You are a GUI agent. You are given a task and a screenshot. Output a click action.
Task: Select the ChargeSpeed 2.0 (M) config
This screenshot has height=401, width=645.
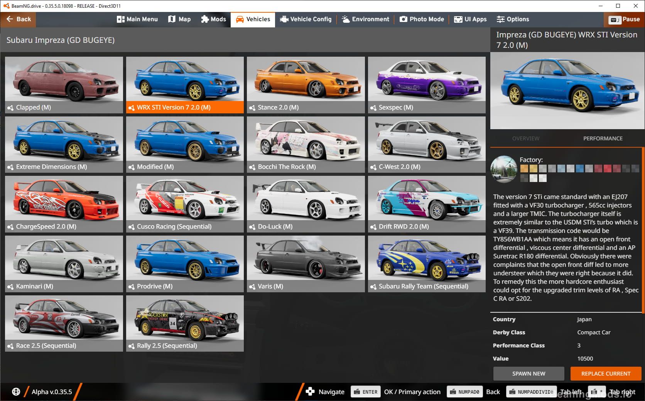(x=64, y=204)
